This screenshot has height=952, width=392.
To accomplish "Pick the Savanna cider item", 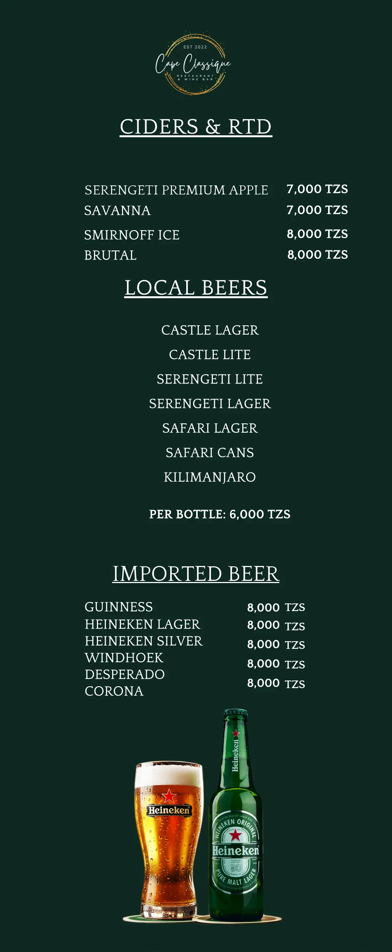I will tap(117, 211).
